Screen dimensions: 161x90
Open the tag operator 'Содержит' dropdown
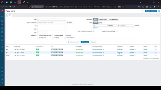[x=113, y=25]
